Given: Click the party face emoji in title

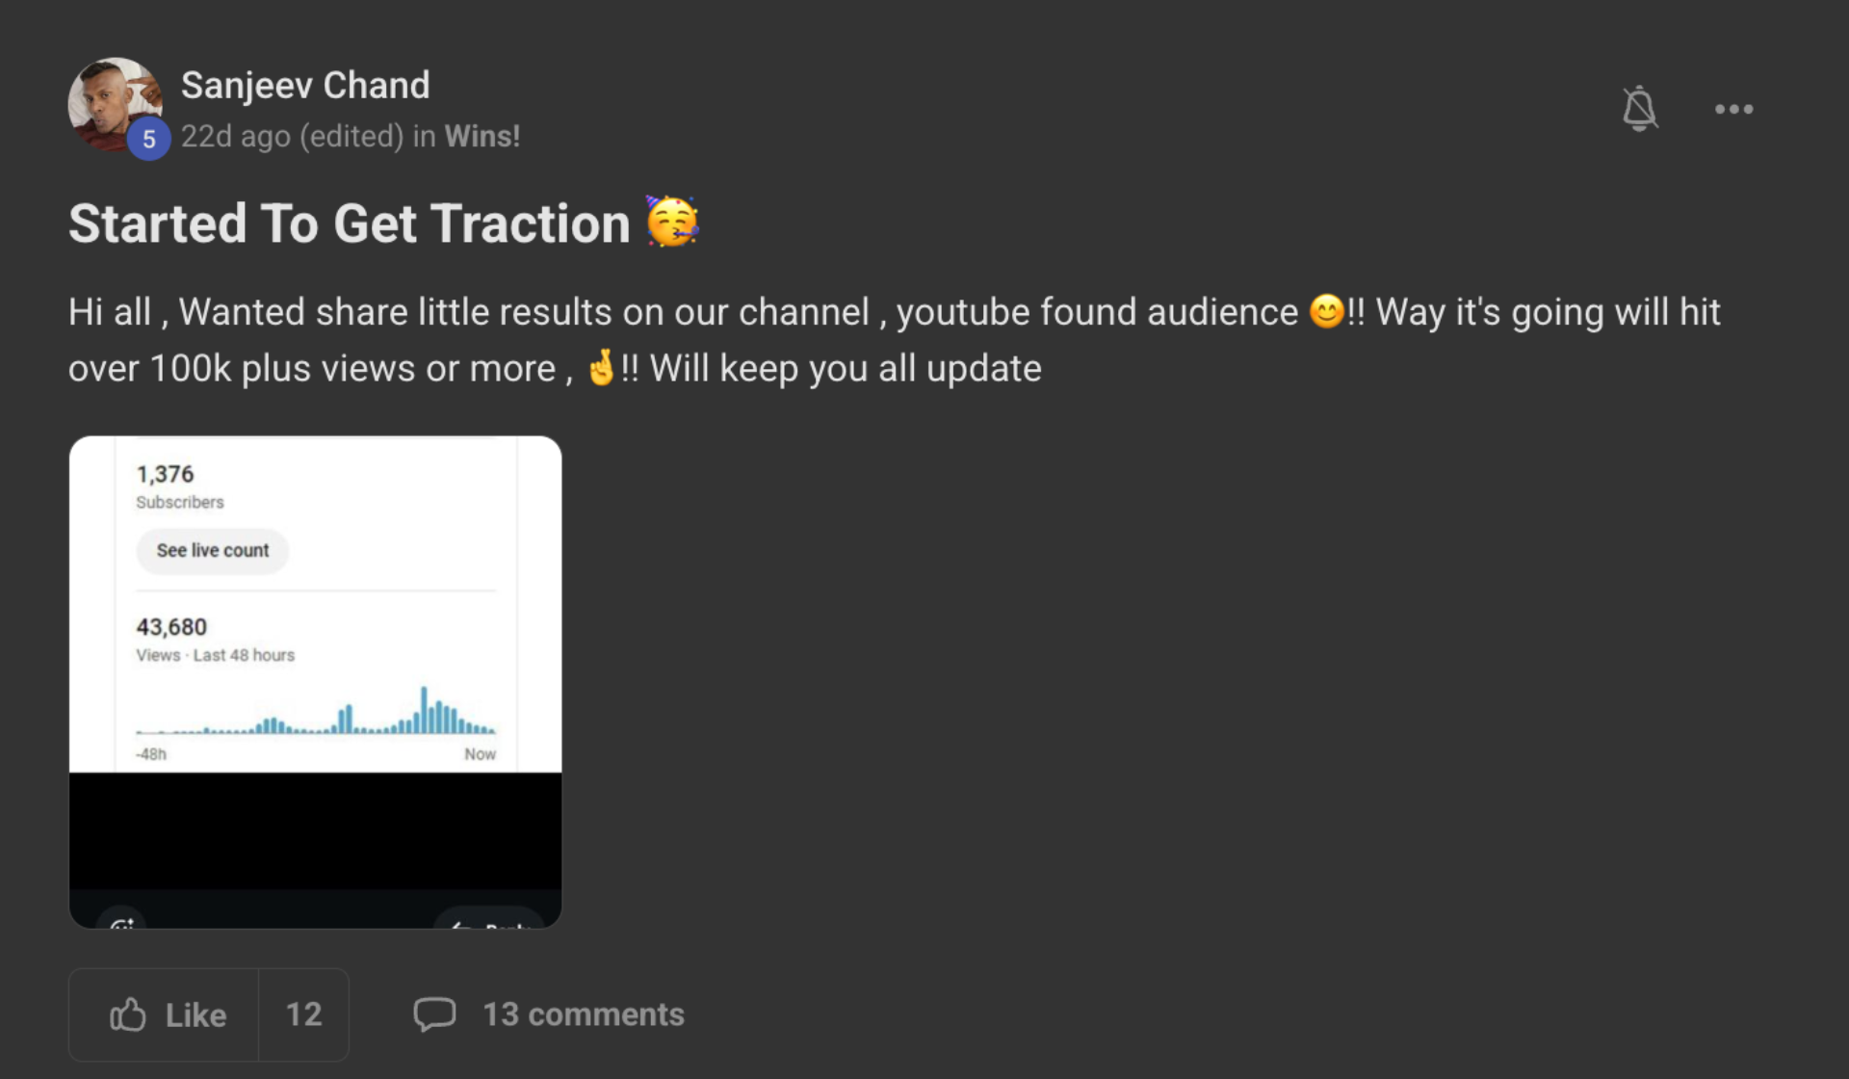Looking at the screenshot, I should [x=672, y=222].
